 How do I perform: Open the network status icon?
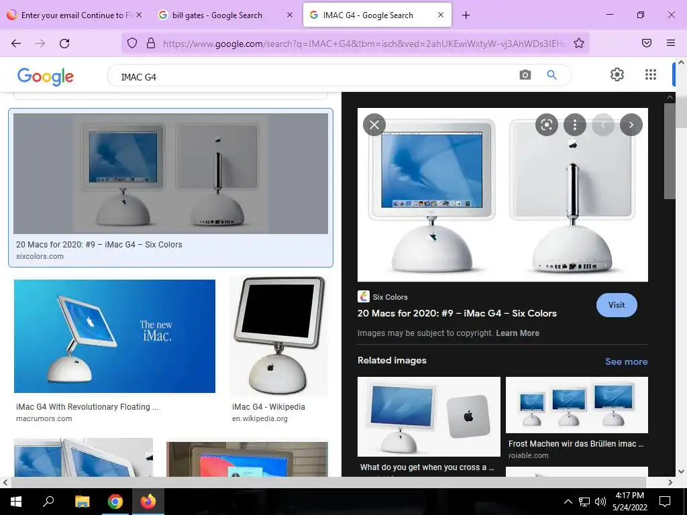pyautogui.click(x=584, y=502)
